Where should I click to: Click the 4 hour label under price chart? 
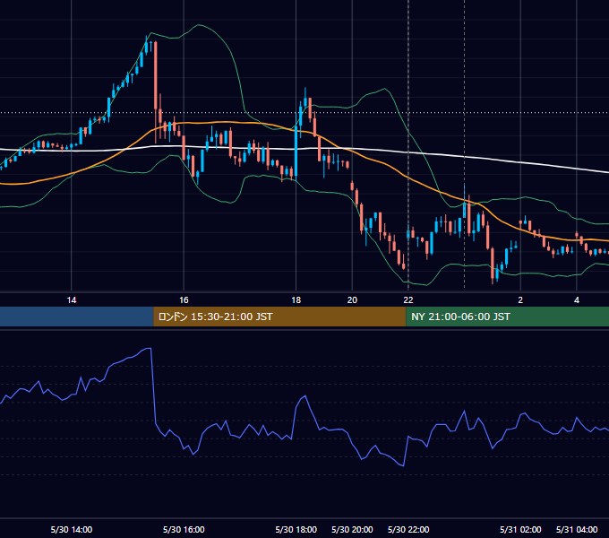click(577, 300)
